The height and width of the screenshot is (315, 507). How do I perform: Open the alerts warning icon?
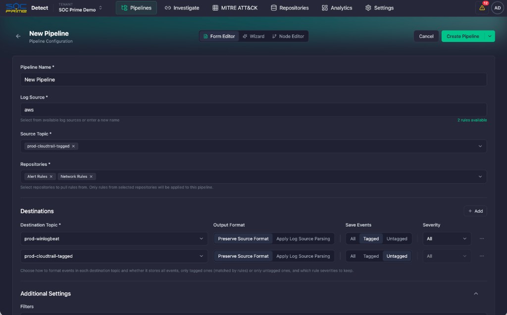point(482,8)
